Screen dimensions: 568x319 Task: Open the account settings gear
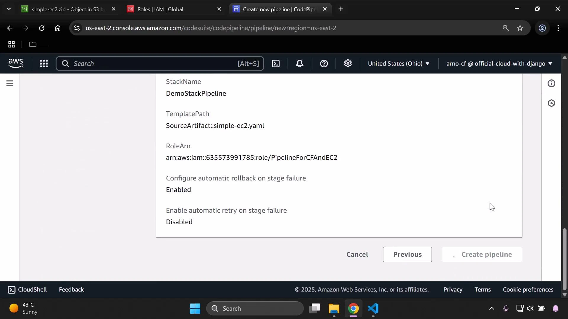348,64
